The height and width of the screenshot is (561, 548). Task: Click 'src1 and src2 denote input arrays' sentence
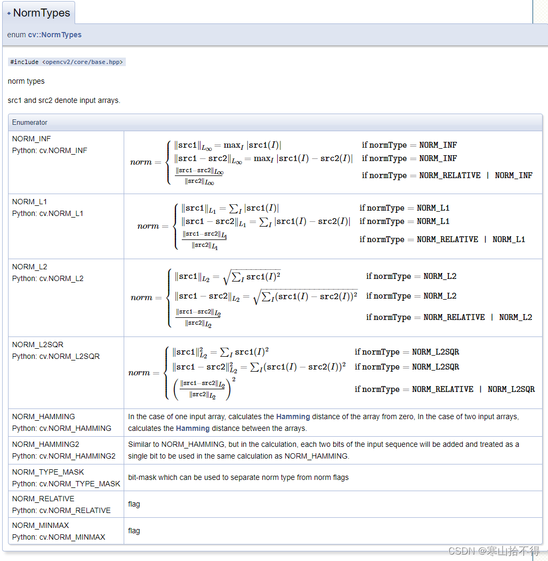click(x=64, y=101)
